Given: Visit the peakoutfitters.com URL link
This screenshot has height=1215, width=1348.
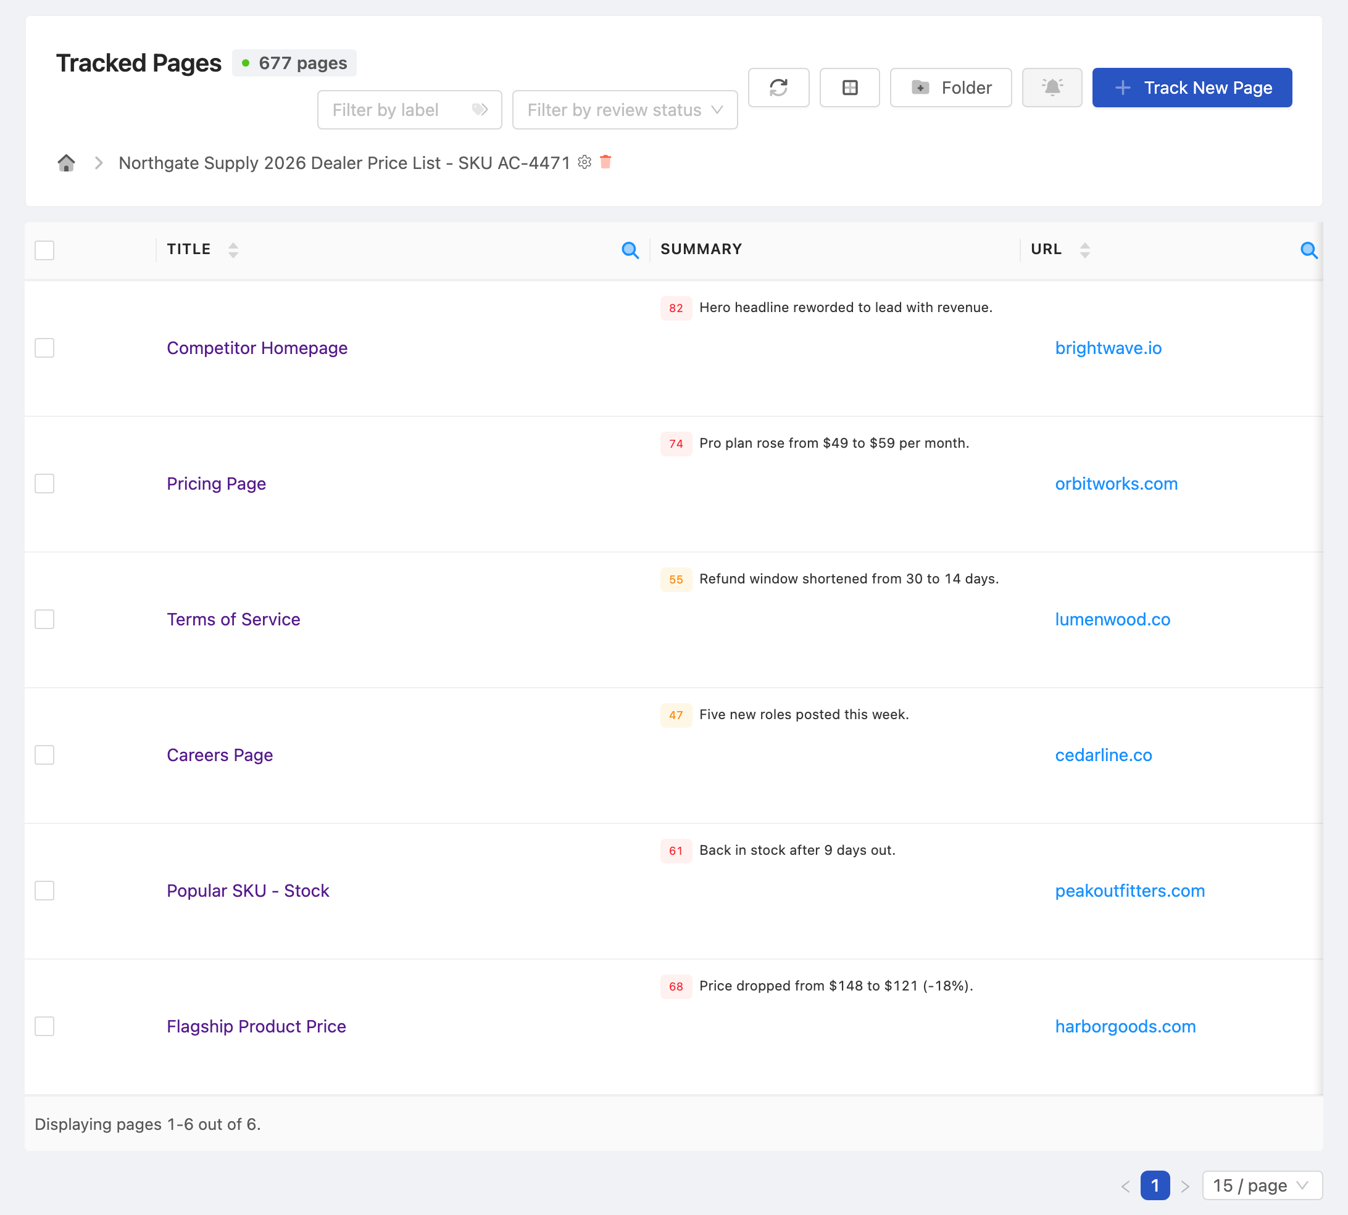Looking at the screenshot, I should click(1130, 890).
